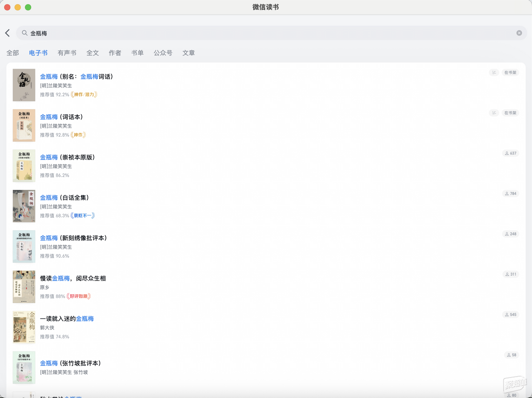
Task: Click the chart icon on the 词话本 row
Action: coord(494,113)
